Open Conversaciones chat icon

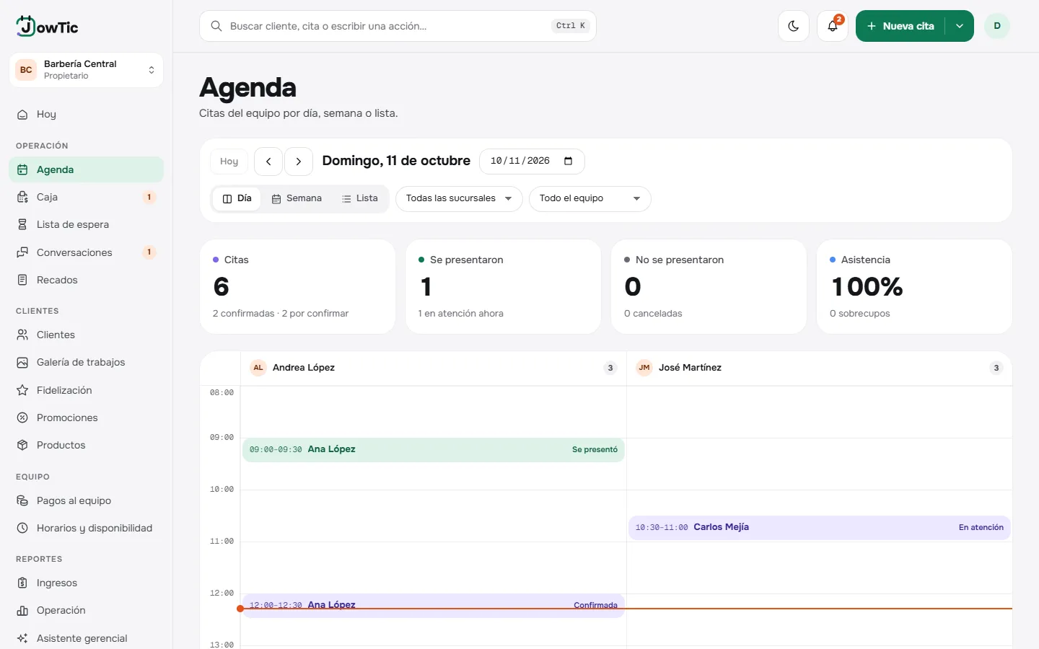click(22, 252)
